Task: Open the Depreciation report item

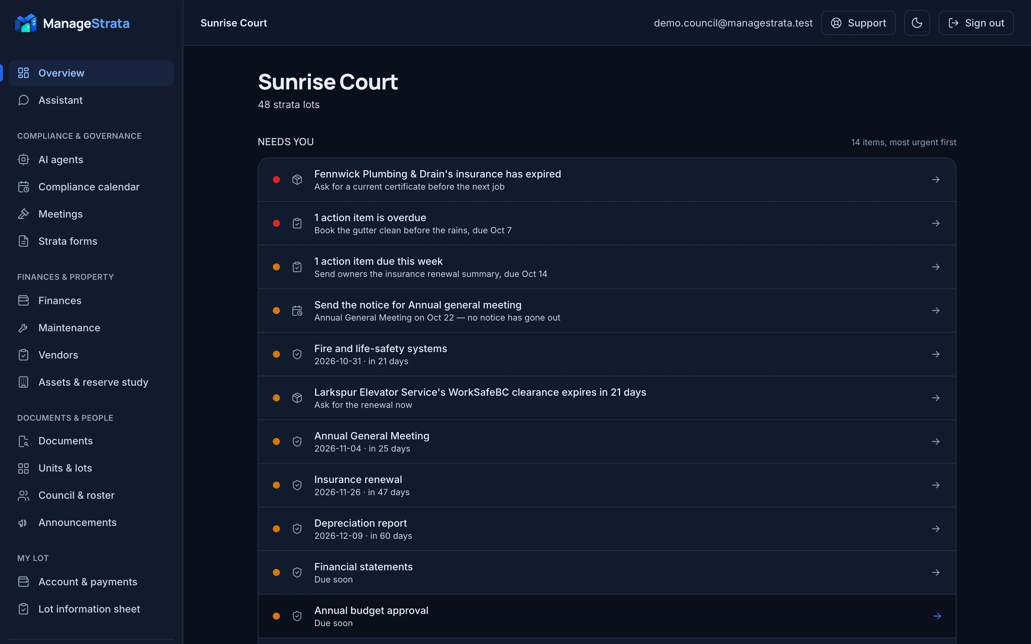Action: click(x=607, y=528)
